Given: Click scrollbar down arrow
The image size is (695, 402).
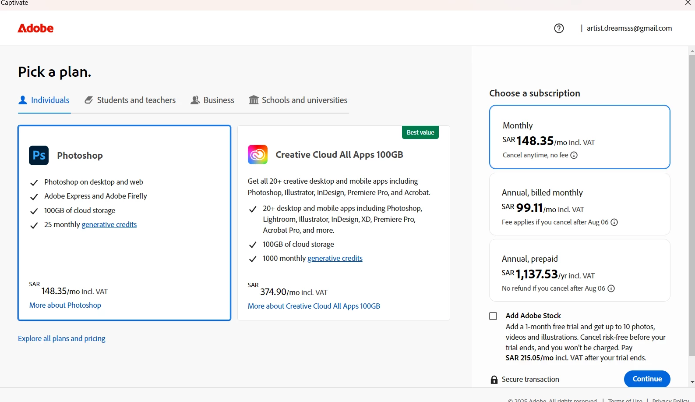Looking at the screenshot, I should (692, 382).
